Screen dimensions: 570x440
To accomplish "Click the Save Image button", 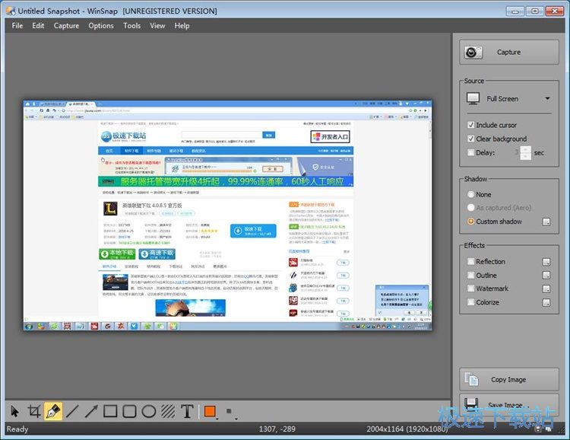I will click(x=509, y=405).
